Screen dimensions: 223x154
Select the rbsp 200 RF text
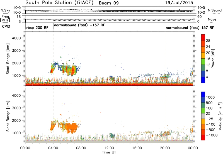click(x=37, y=28)
